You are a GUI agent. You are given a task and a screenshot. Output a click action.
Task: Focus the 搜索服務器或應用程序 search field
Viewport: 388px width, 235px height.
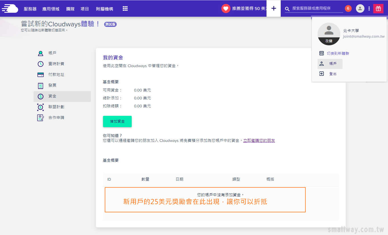[x=317, y=8]
